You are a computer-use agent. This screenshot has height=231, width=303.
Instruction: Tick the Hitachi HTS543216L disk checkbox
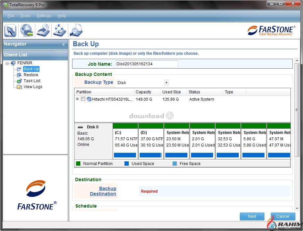pos(83,99)
